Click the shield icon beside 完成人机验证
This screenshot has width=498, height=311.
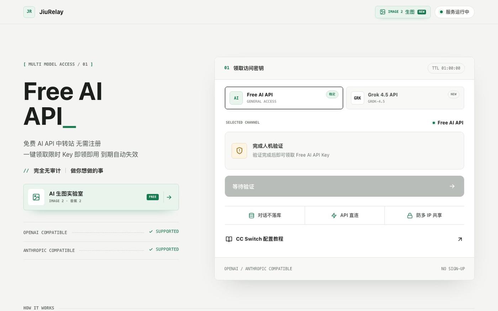point(239,151)
